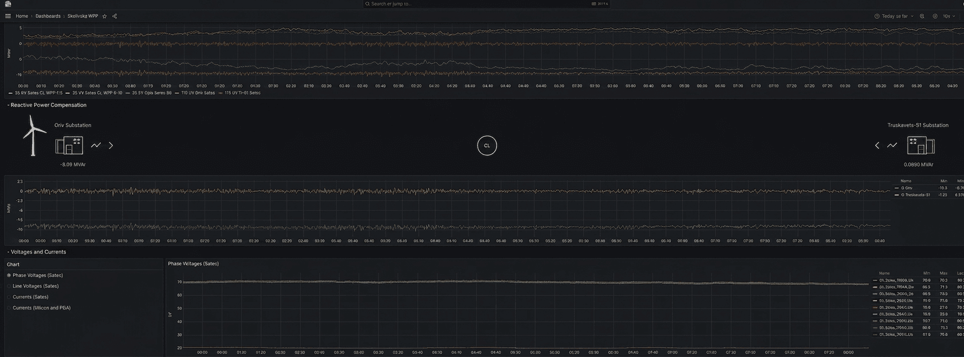Click the zoom out time range icon
The height and width of the screenshot is (357, 964).
point(922,16)
